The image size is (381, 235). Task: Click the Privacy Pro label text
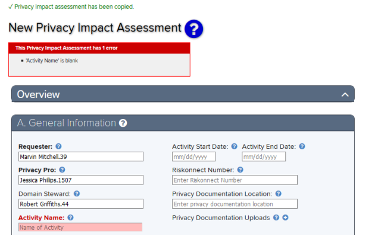click(37, 170)
